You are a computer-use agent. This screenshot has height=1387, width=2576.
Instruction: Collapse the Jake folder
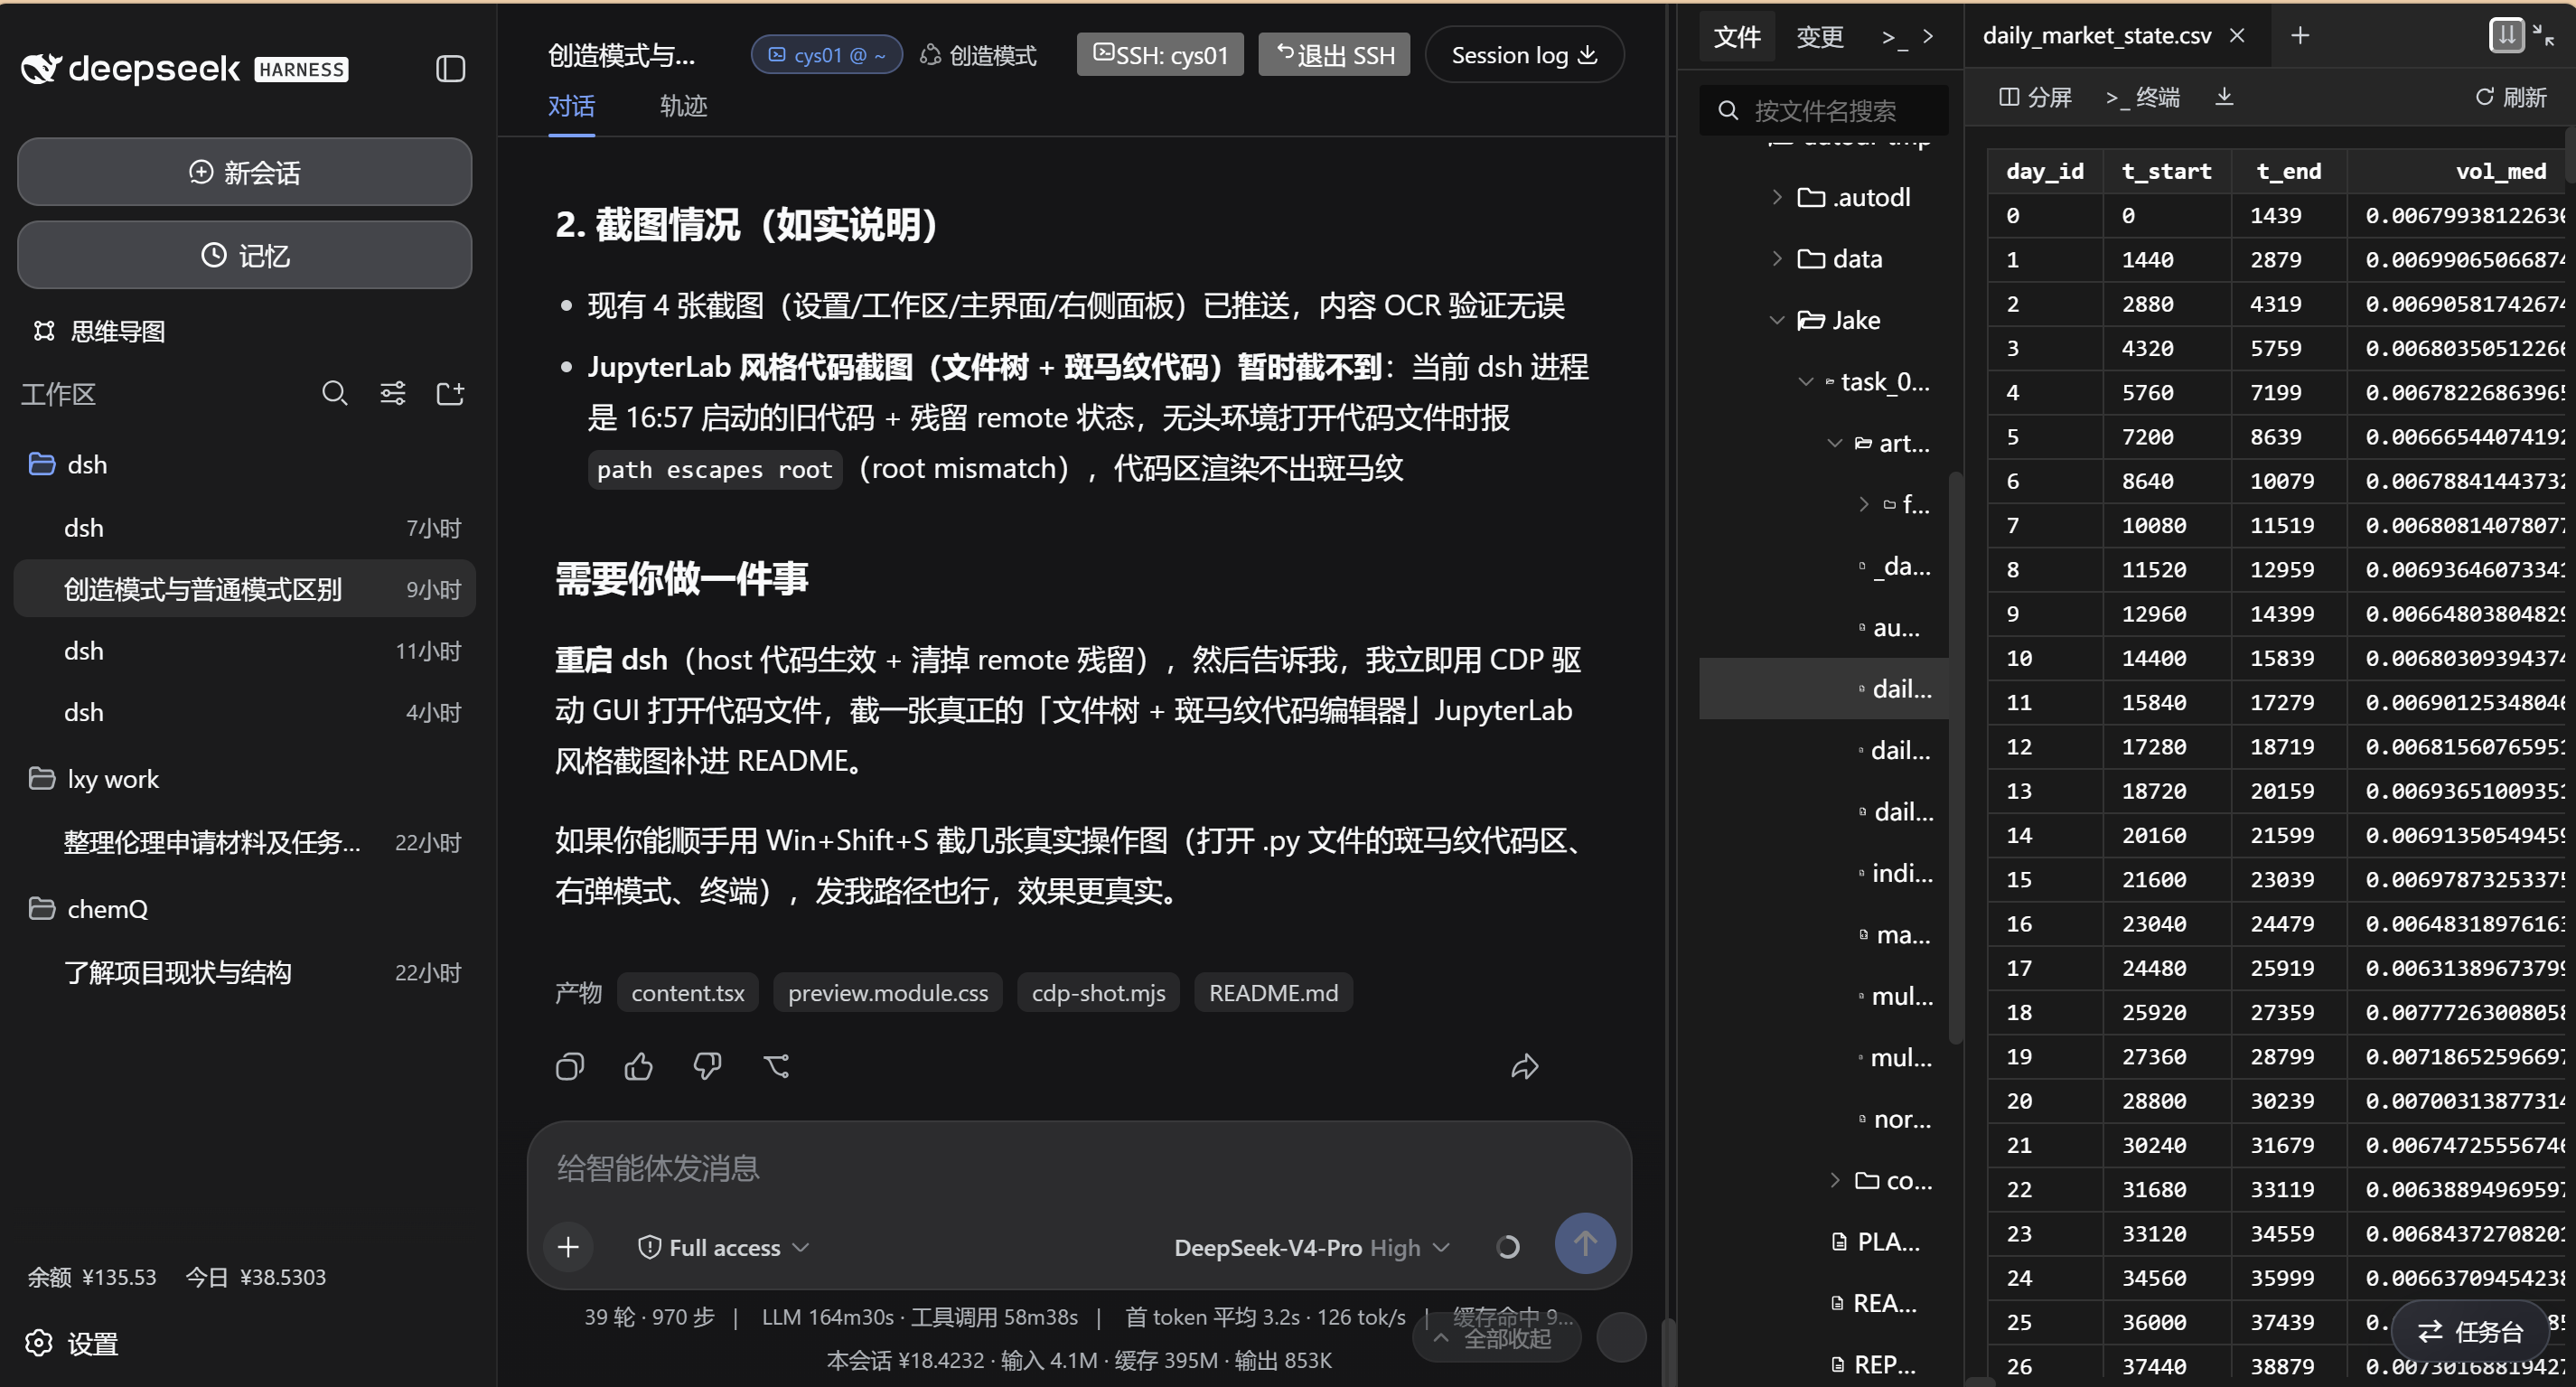[1776, 320]
